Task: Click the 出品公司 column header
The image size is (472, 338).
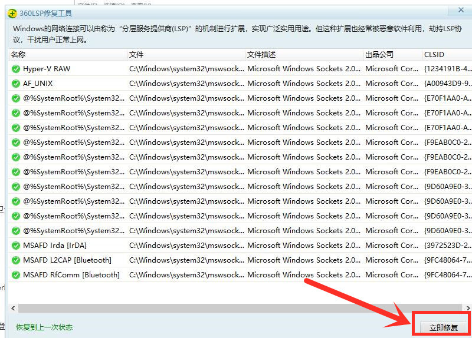Action: (392, 54)
